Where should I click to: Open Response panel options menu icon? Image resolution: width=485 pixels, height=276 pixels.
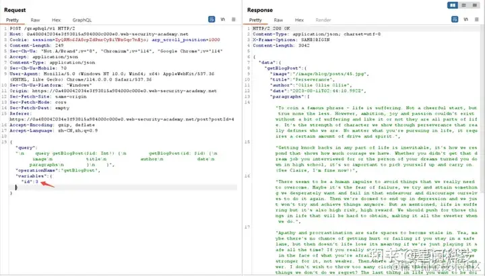[x=477, y=20]
